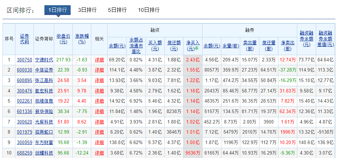
Task: Sort by 融券 净卖出(股) header
Action: 287,46
